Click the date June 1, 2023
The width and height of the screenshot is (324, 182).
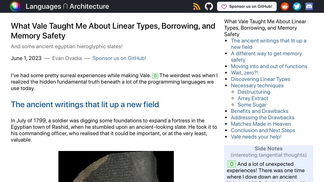(x=26, y=58)
